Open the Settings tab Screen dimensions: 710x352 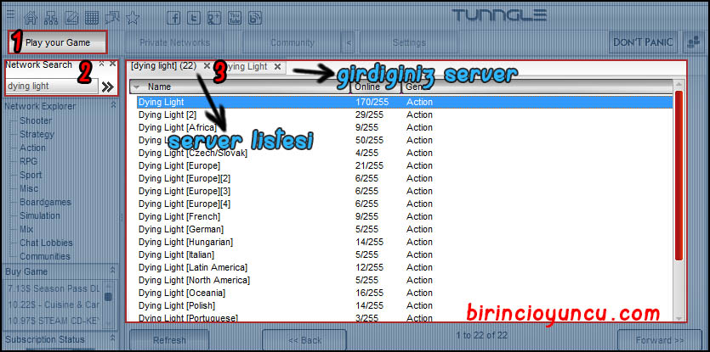click(x=409, y=43)
